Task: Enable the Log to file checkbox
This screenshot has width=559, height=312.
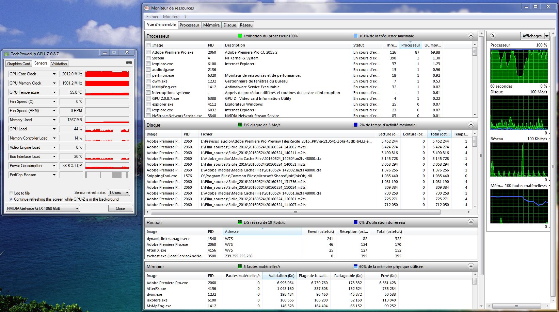Action: (11, 193)
